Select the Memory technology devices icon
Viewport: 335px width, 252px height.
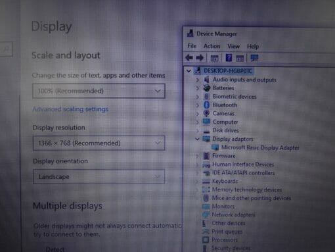(x=206, y=189)
